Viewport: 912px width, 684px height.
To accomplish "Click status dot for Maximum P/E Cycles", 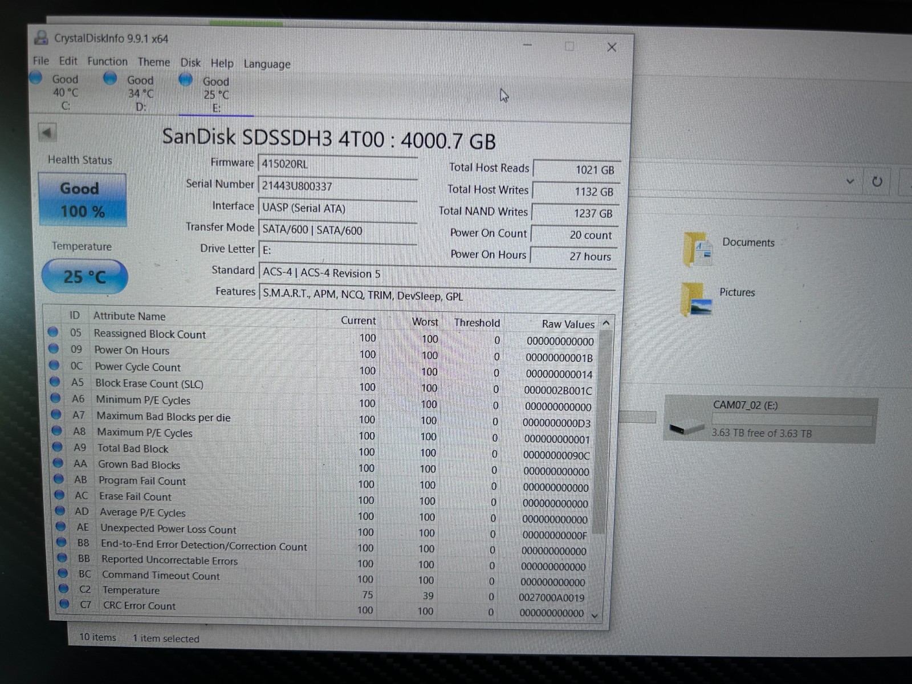I will [x=56, y=430].
